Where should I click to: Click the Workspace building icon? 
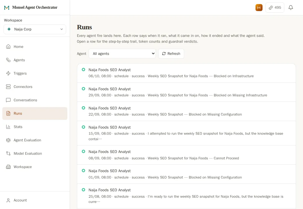[8, 167]
